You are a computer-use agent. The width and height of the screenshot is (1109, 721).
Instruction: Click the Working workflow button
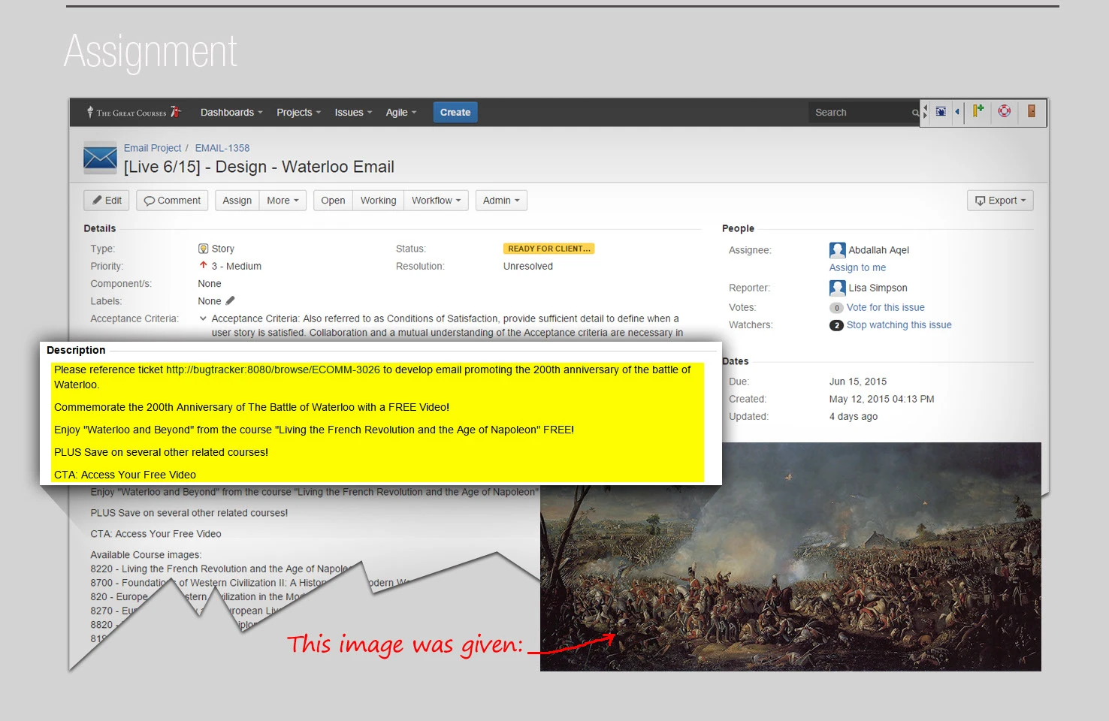click(x=378, y=201)
